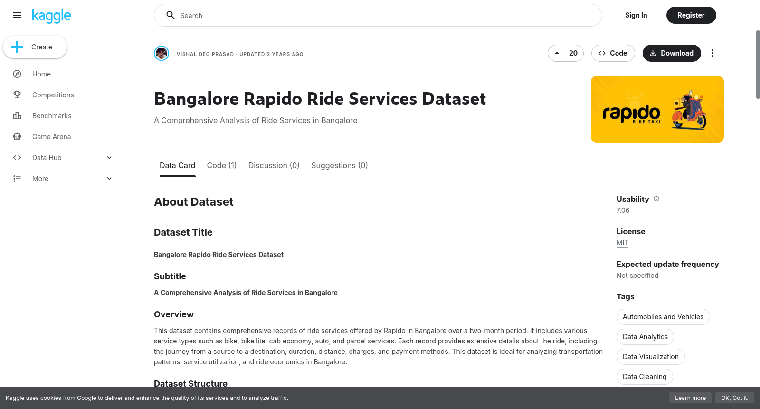Screen dimensions: 760x409
Task: Click the Usability score 7.06
Action: (x=623, y=210)
